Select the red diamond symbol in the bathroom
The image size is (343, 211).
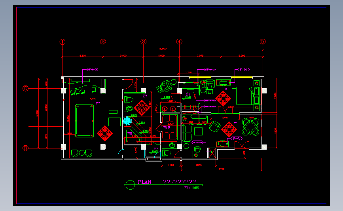pyautogui.click(x=142, y=108)
